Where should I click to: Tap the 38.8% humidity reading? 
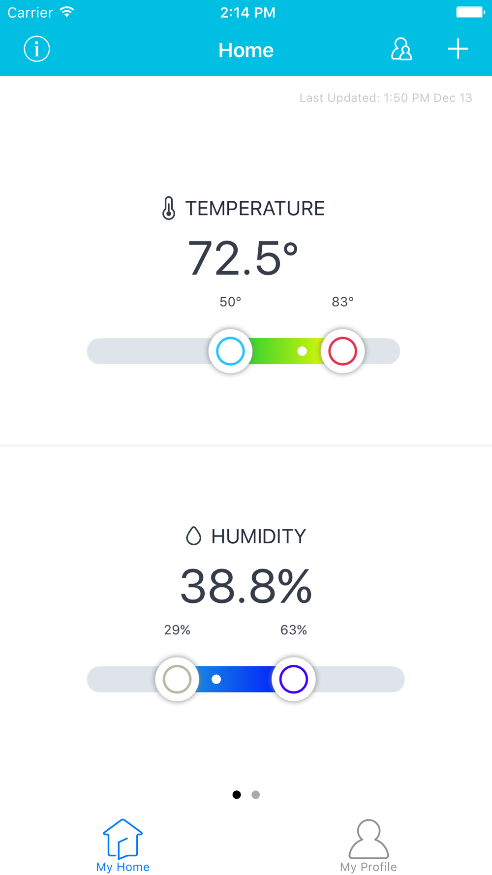pos(246,586)
